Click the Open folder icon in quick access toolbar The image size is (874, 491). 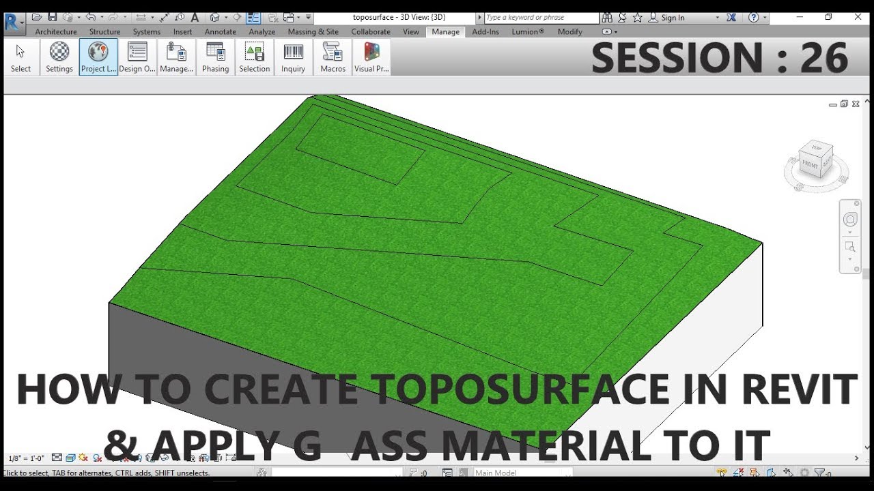[37, 17]
